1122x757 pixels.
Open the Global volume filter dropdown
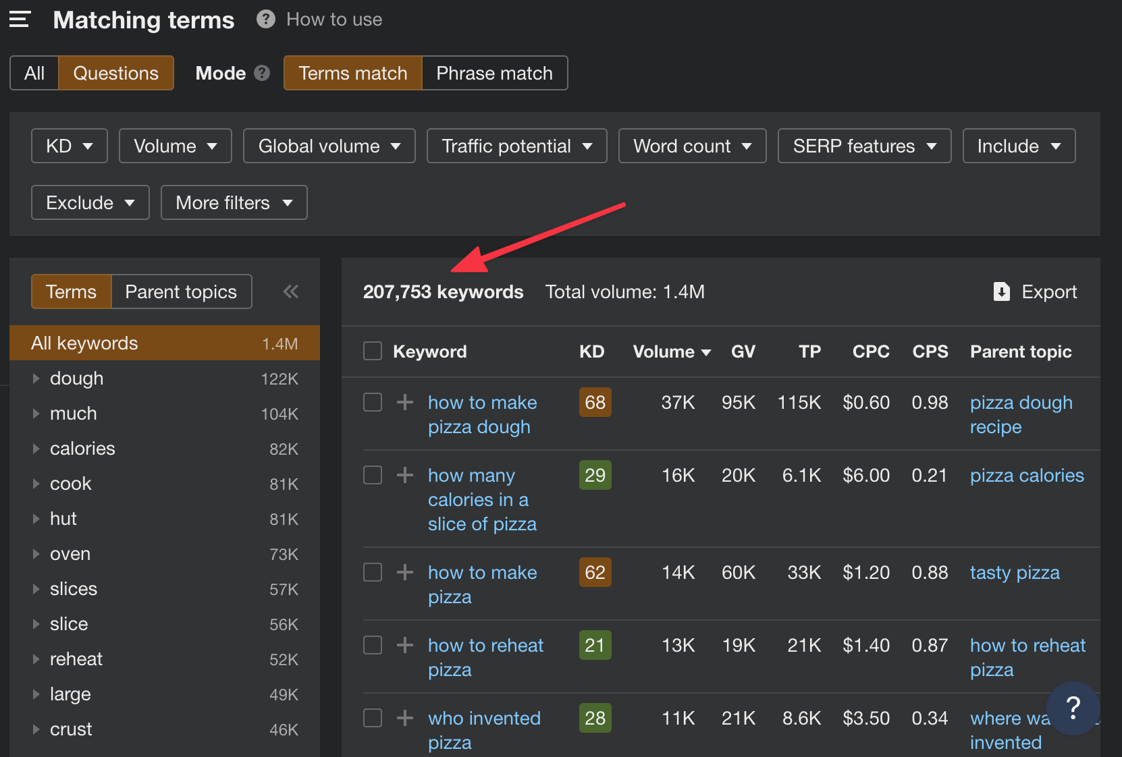[x=329, y=146]
